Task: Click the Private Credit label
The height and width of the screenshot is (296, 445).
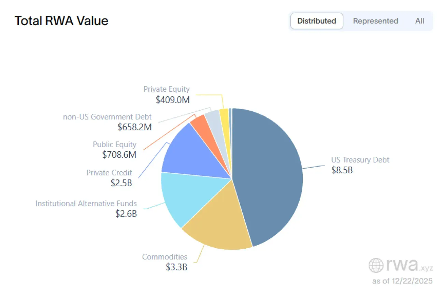Action: click(109, 173)
